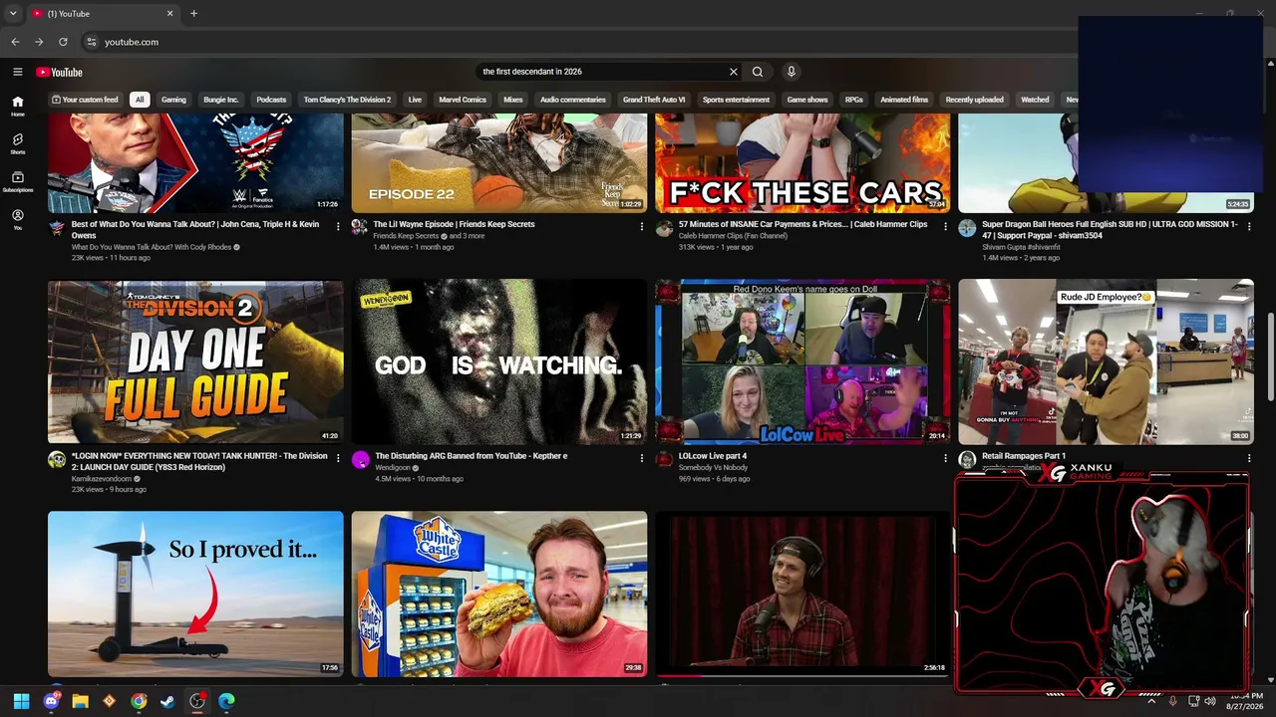
Task: Open The Disturbing ARG Banned from YouTube title
Action: [471, 456]
